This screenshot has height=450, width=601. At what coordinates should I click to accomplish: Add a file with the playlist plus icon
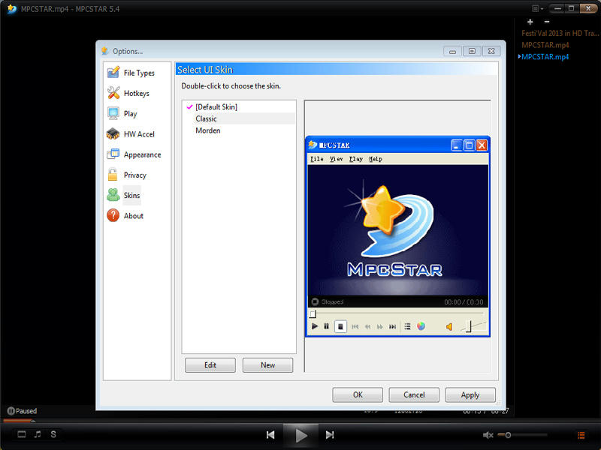530,22
